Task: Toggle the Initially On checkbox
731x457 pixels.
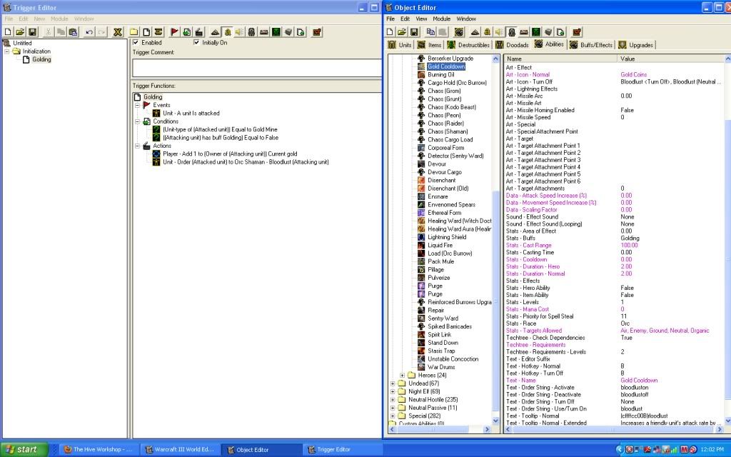Action: [x=196, y=42]
